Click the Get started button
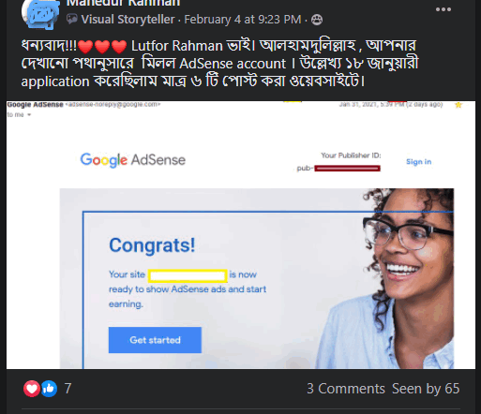Screen dimensions: 481x414 155,340
